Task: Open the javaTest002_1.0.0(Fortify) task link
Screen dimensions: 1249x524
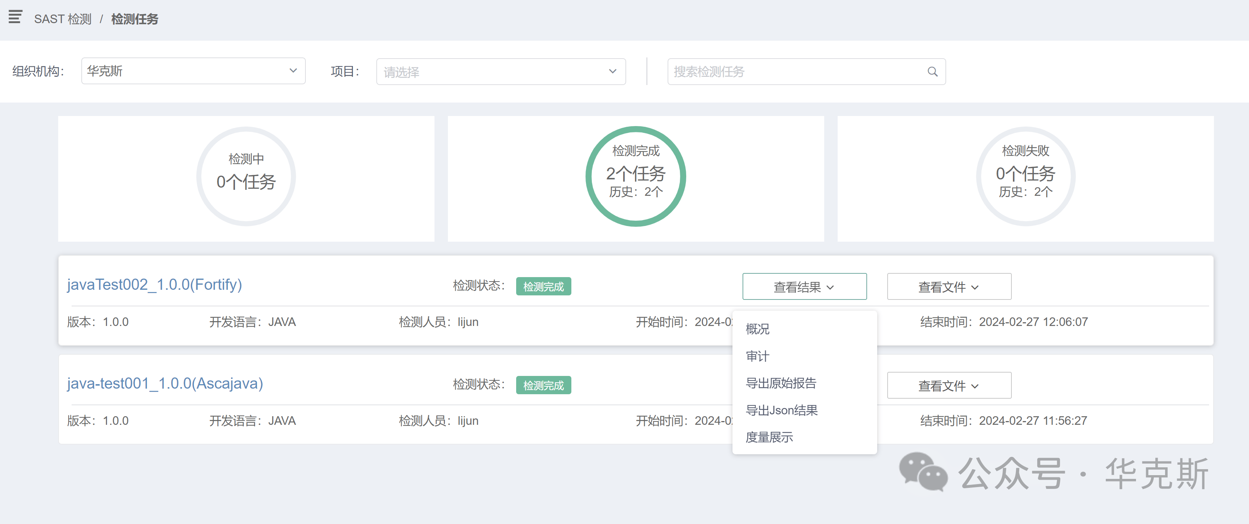Action: [x=154, y=285]
